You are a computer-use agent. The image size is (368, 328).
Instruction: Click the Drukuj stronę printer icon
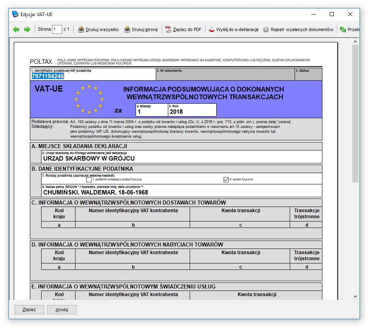click(x=127, y=29)
